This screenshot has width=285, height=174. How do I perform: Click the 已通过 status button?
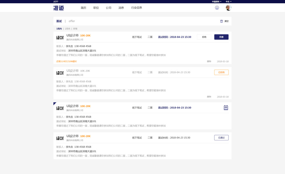221,138
